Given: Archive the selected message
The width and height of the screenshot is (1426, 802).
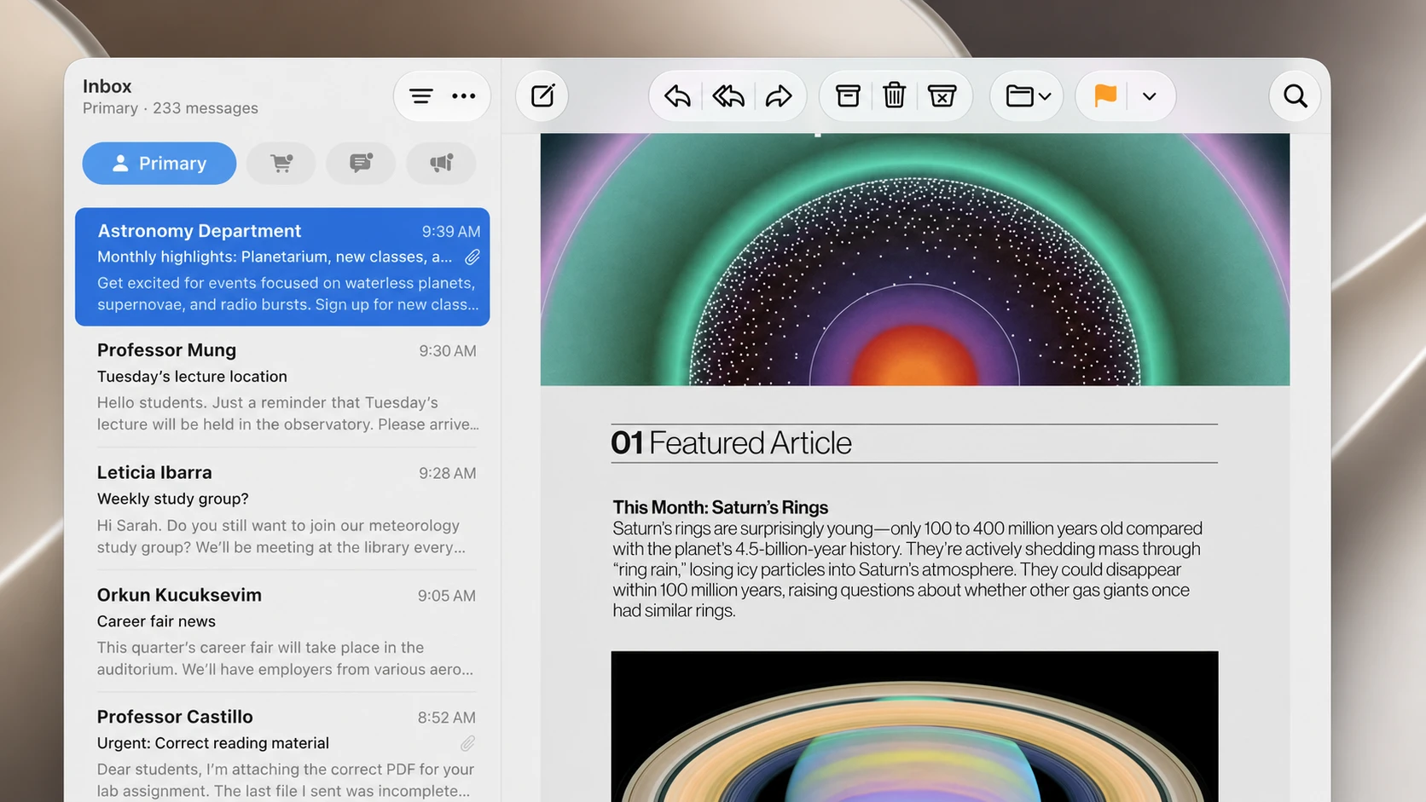Looking at the screenshot, I should [847, 95].
